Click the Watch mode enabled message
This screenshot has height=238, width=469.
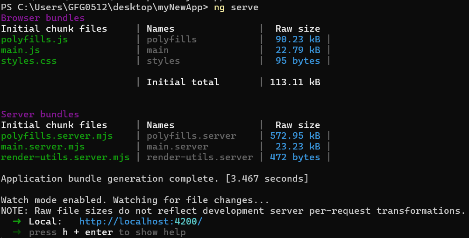click(135, 200)
